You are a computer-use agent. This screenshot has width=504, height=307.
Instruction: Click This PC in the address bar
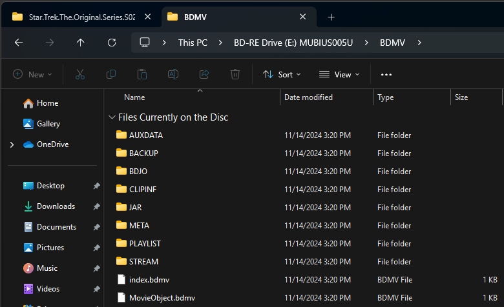point(193,43)
